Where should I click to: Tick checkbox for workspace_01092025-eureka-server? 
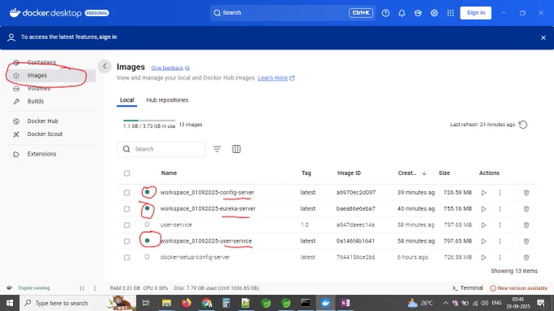(x=127, y=209)
